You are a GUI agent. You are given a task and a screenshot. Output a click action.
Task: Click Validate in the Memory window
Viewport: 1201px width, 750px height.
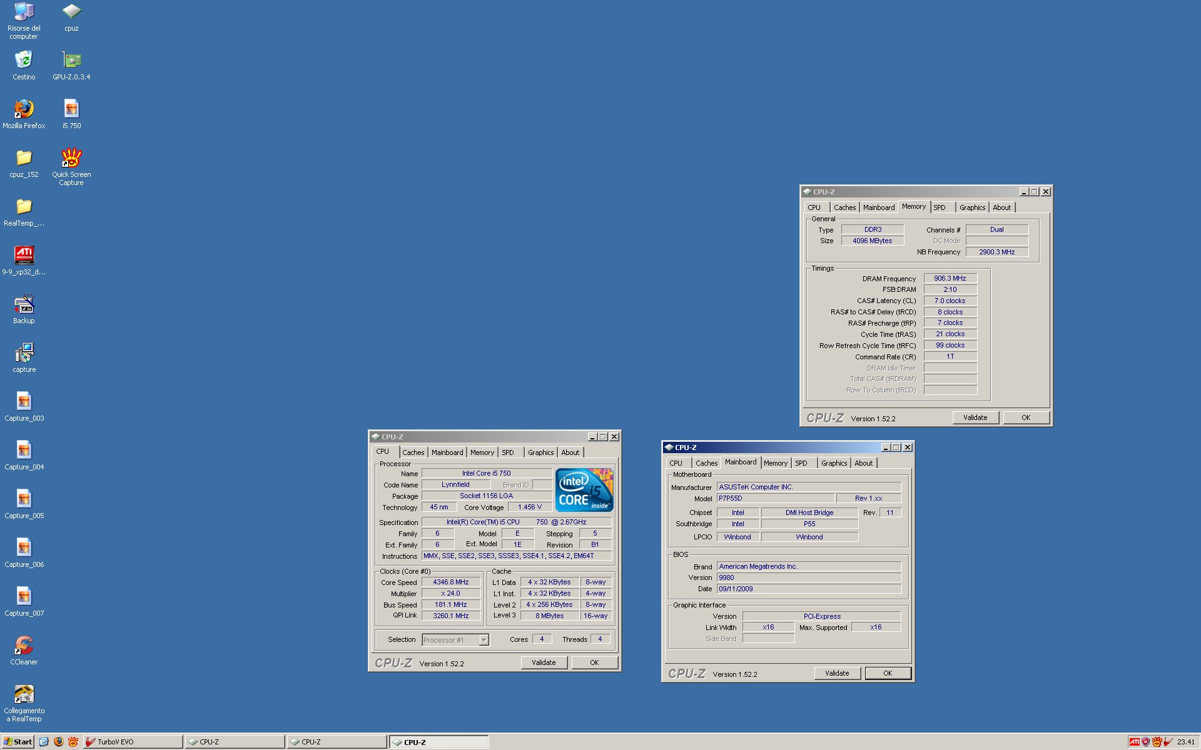click(x=975, y=417)
